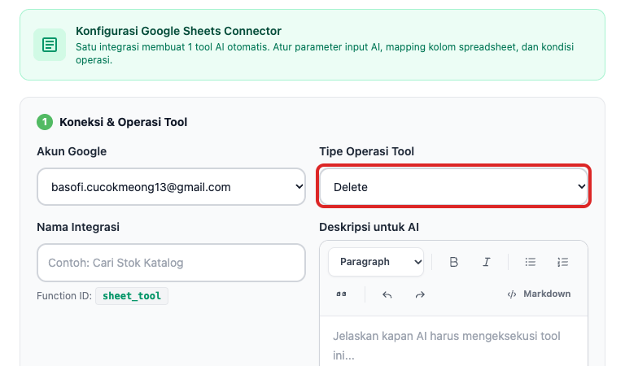Redo the last editor change
625x366 pixels.
click(x=420, y=294)
